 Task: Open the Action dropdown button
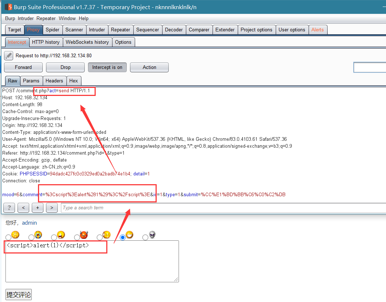tap(149, 67)
